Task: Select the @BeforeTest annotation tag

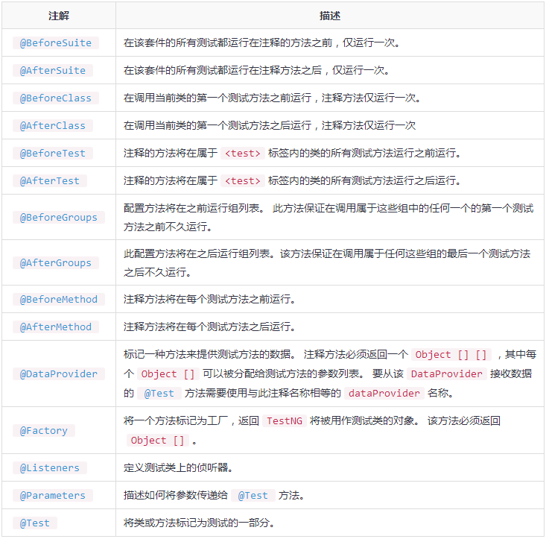Action: pos(53,153)
